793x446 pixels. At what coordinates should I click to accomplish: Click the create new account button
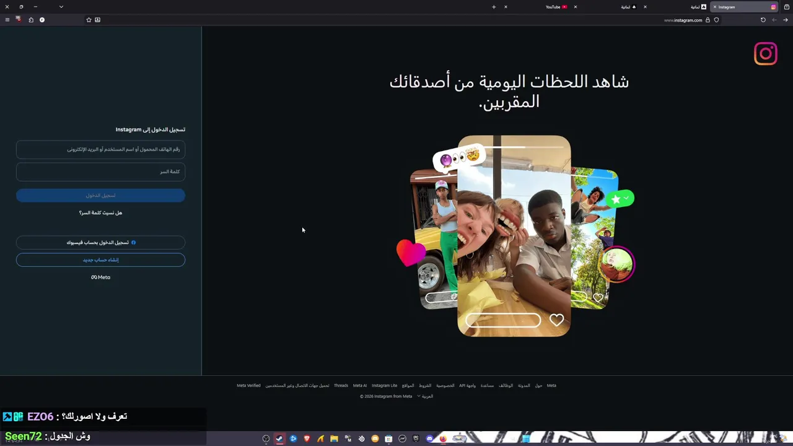pyautogui.click(x=100, y=260)
